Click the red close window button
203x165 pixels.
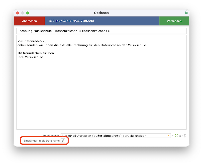tap(17, 13)
